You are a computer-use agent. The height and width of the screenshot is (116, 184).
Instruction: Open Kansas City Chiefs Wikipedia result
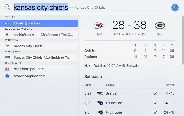pyautogui.click(x=39, y=46)
